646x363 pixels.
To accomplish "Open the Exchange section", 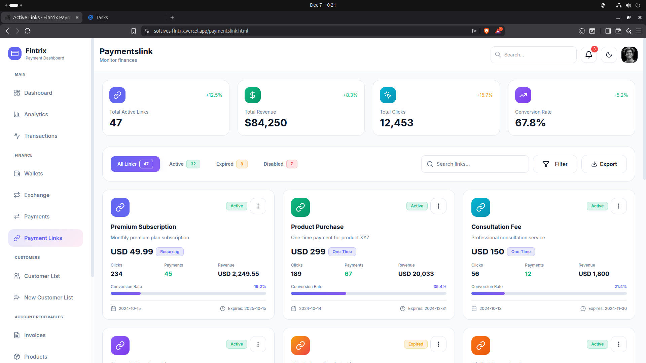I will point(36,195).
